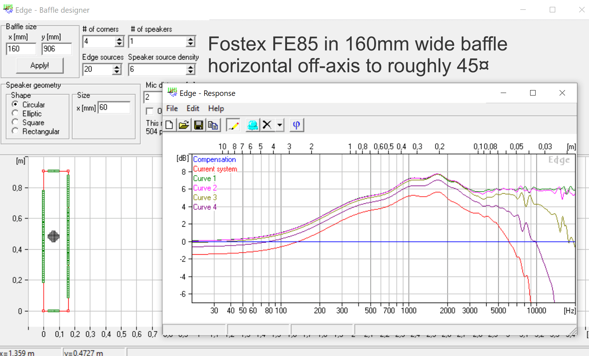Viewport: 589px width, 356px height.
Task: Open the Edit menu in Response window
Action: tap(193, 108)
